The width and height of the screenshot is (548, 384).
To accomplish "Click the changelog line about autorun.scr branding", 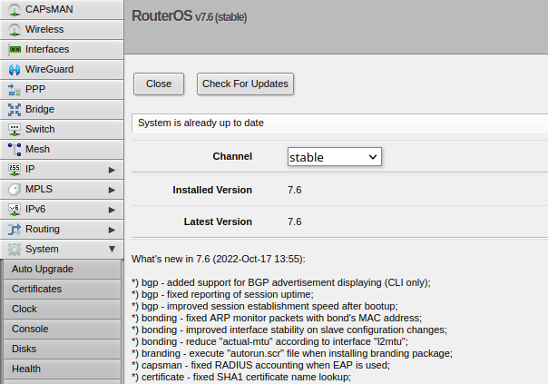I will click(x=292, y=353).
